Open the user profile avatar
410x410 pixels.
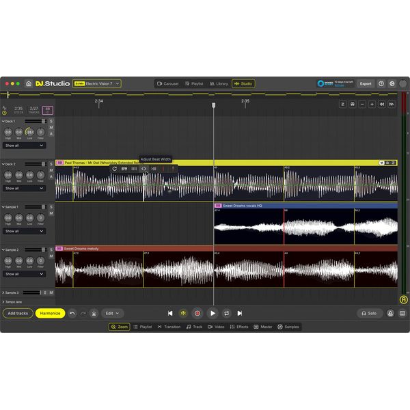click(403, 83)
